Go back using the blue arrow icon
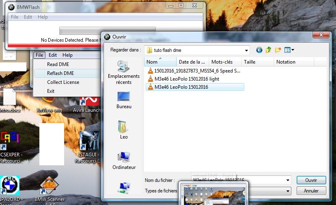The width and height of the screenshot is (336, 205). (x=259, y=50)
